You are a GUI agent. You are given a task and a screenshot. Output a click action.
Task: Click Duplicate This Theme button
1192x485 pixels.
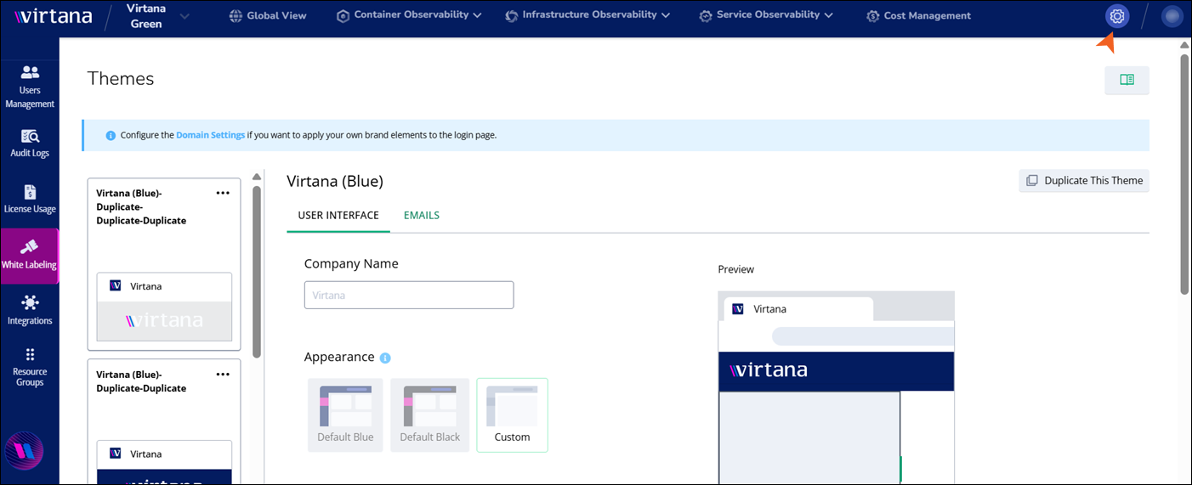tap(1084, 180)
